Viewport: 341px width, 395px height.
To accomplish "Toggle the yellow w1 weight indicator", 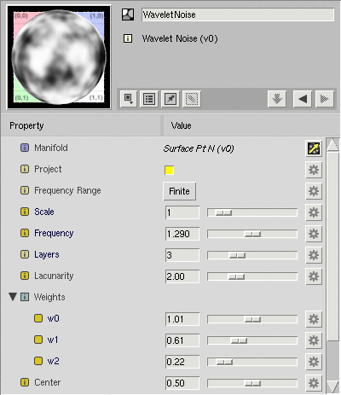I will click(38, 340).
